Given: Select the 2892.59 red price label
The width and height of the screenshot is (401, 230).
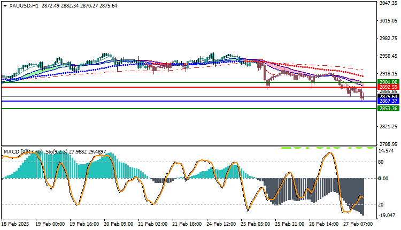Looking at the screenshot, I should click(x=388, y=87).
